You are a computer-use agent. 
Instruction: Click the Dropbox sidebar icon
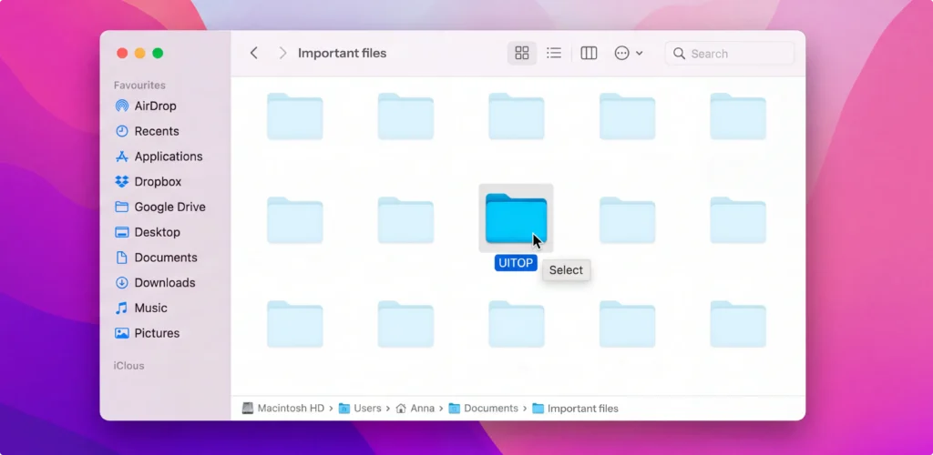click(x=122, y=182)
